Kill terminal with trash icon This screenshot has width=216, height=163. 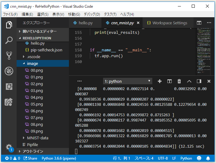(179, 81)
